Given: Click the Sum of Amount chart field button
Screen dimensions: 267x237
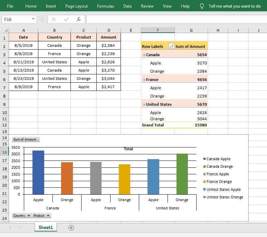Looking at the screenshot, I should [26, 140].
